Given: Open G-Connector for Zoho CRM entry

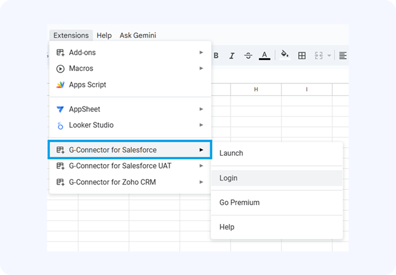Looking at the screenshot, I should (112, 182).
